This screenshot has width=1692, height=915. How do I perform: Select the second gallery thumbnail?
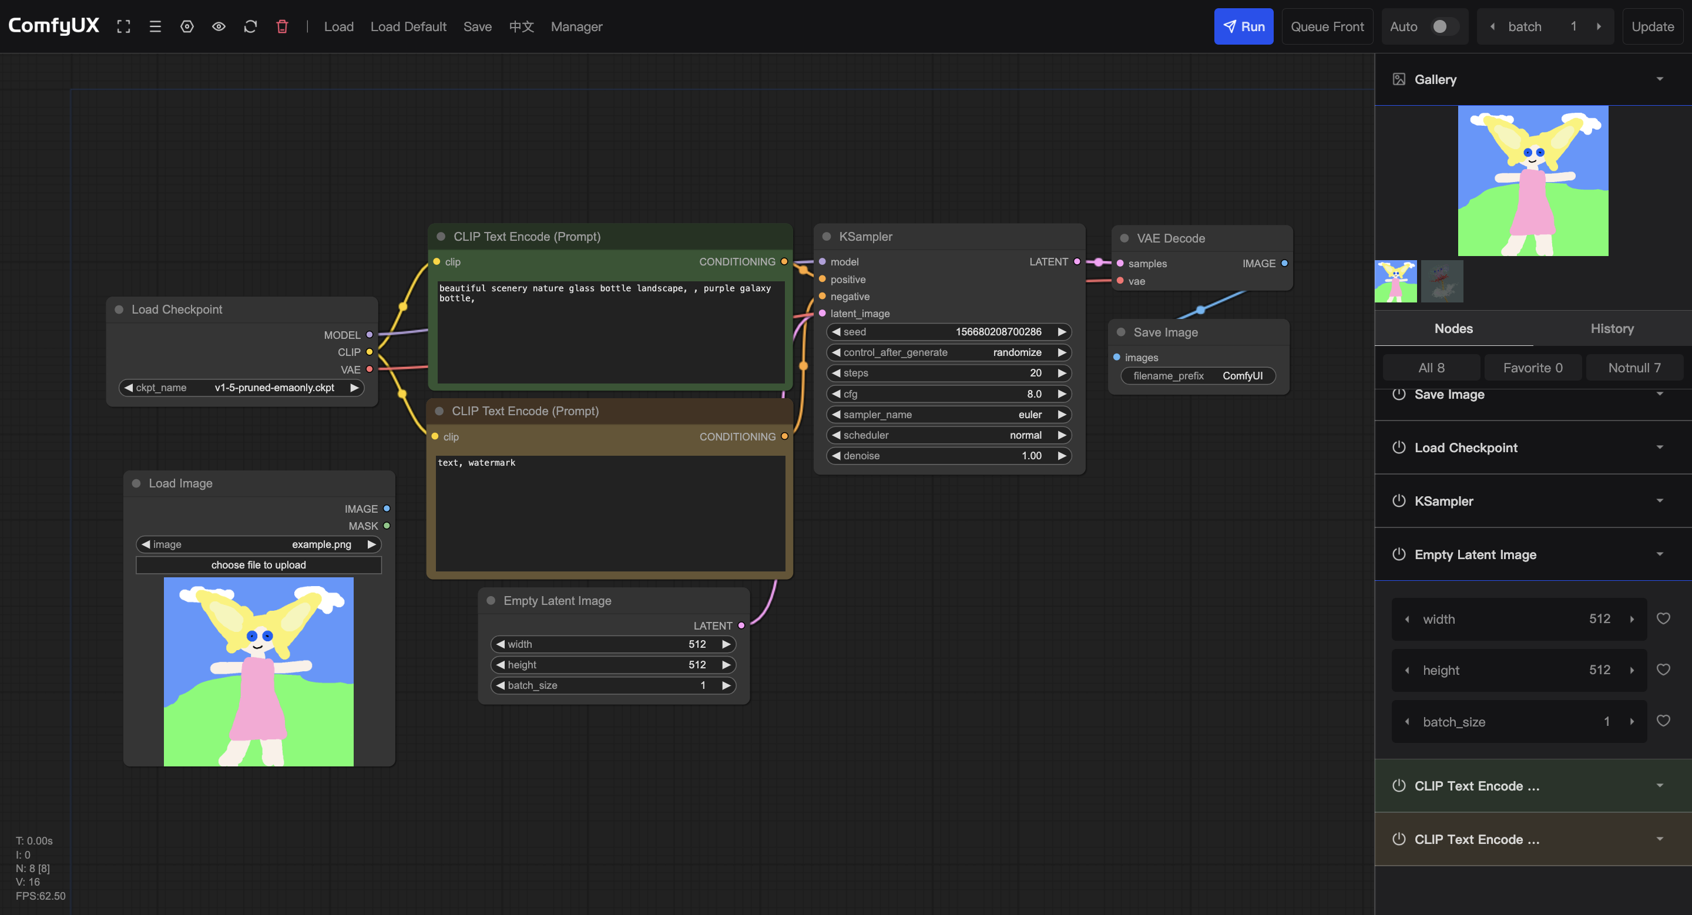1442,281
